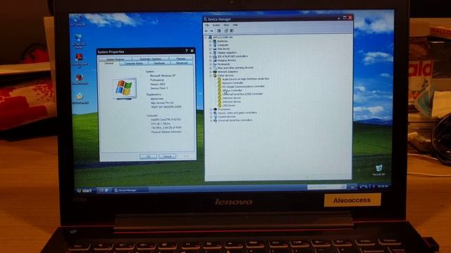Switch to the Computer Name tab
Image resolution: width=451 pixels, height=253 pixels.
(x=133, y=63)
